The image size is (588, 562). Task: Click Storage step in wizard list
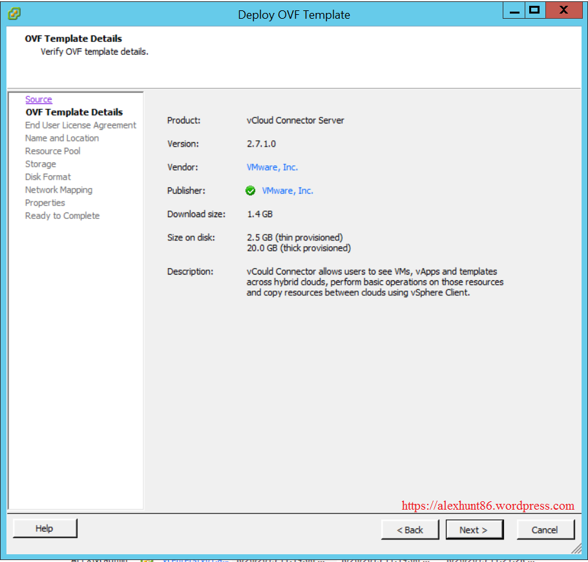click(41, 164)
